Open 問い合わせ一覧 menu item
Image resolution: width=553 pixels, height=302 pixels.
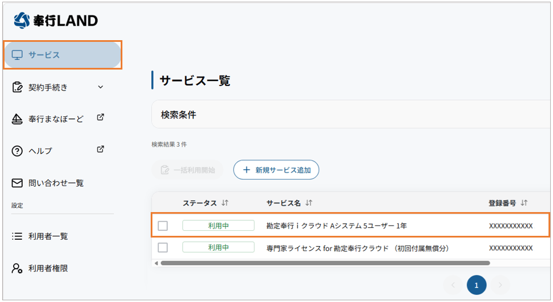56,183
